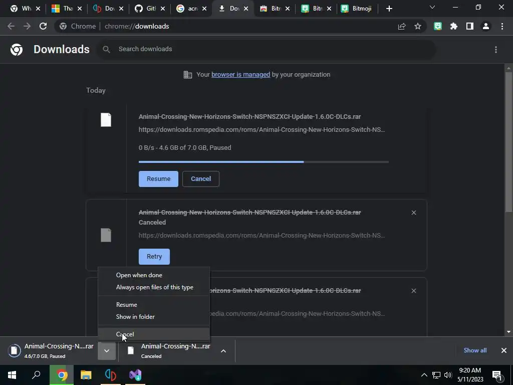Image resolution: width=513 pixels, height=385 pixels.
Task: Open the Bitmoji extension icon in toolbar
Action: click(438, 26)
